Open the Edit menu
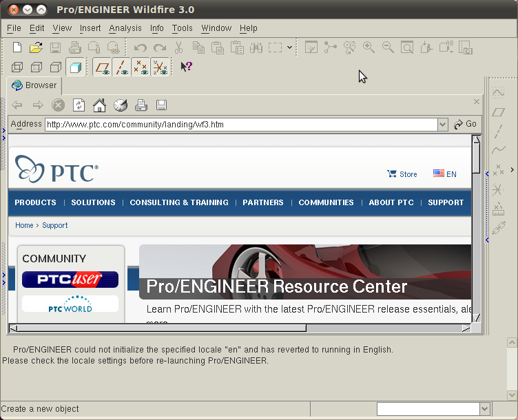 pos(37,28)
